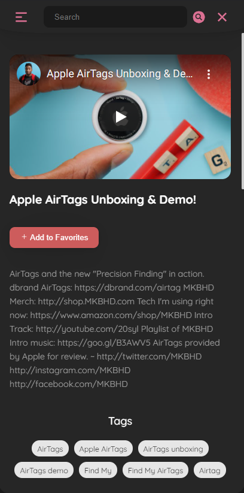Close search with the pink X icon
244x493 pixels.
pyautogui.click(x=222, y=17)
